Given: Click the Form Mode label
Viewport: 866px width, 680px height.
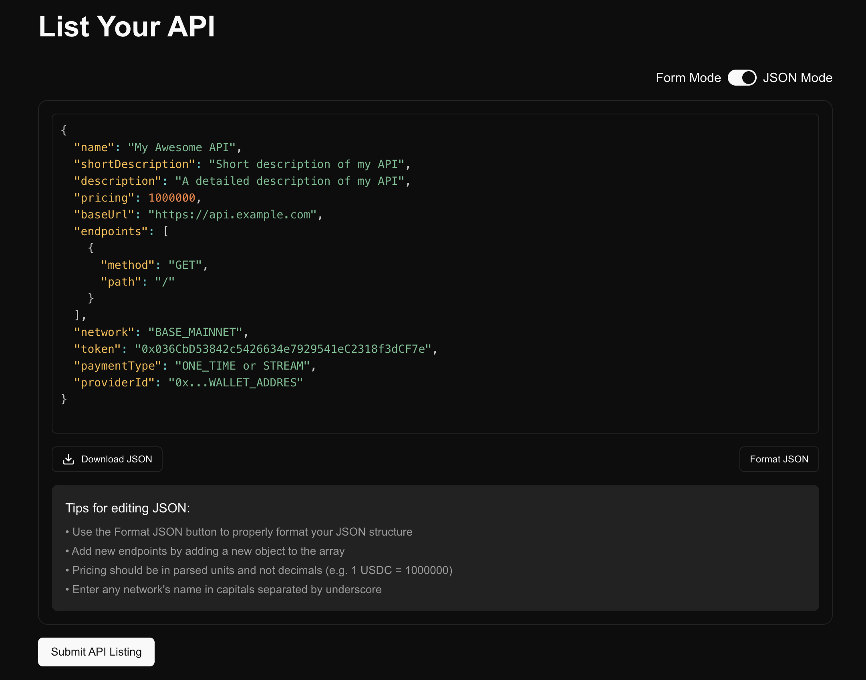Looking at the screenshot, I should (x=688, y=78).
